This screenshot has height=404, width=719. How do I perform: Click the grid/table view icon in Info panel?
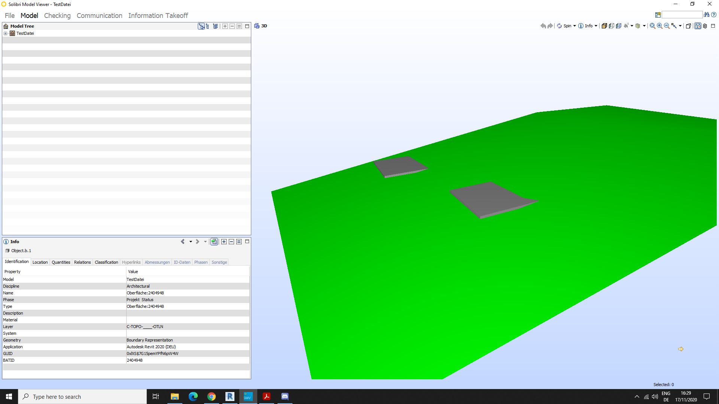click(x=239, y=242)
